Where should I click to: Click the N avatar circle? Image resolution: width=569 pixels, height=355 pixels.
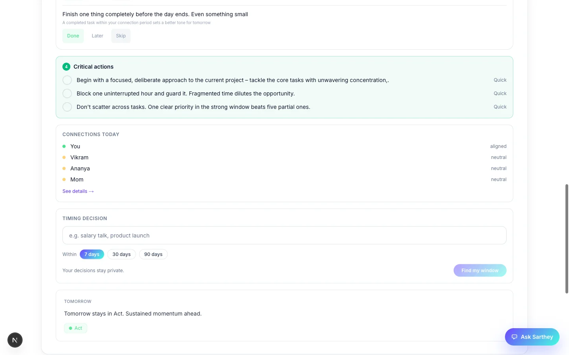pos(15,340)
